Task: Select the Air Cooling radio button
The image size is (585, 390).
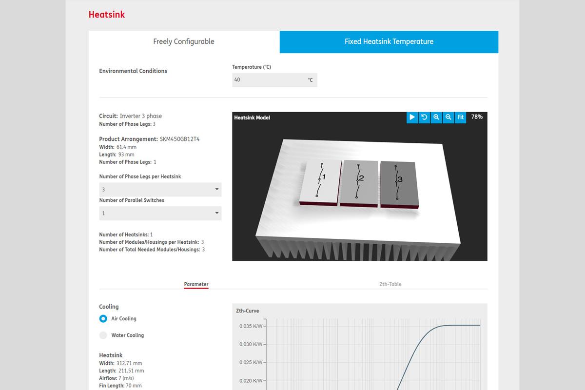Action: pos(103,318)
